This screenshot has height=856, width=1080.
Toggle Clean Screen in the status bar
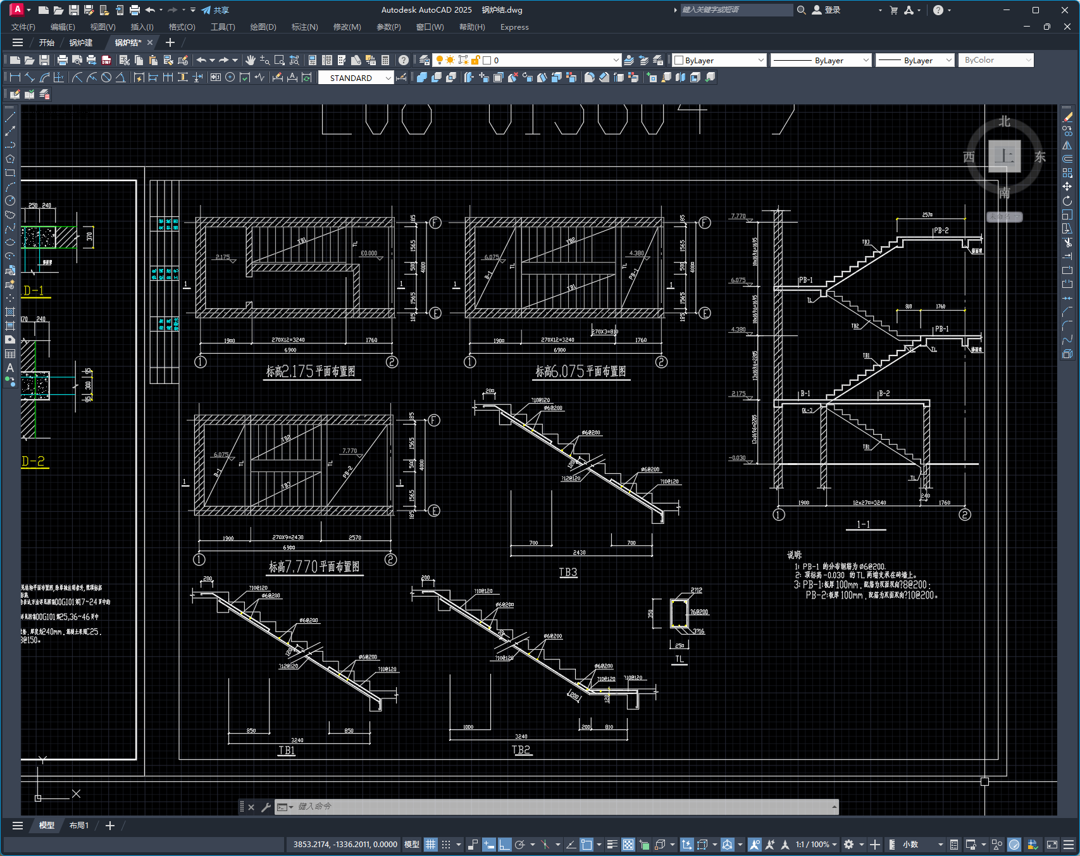(1052, 845)
